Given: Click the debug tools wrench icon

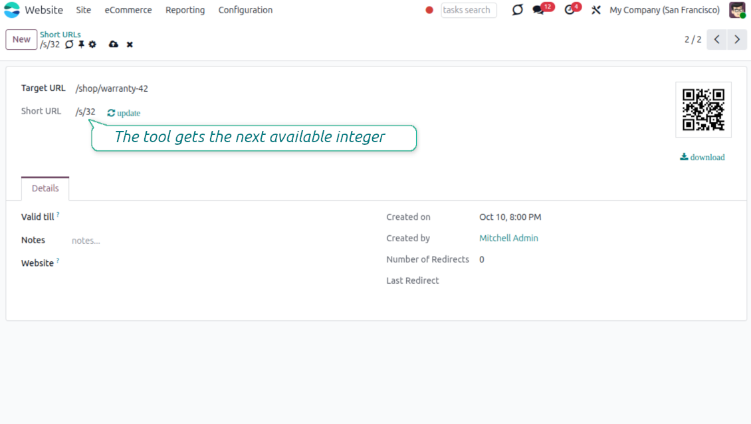Looking at the screenshot, I should [x=596, y=10].
